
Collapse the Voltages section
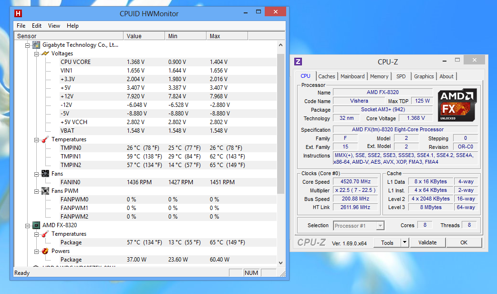[x=36, y=54]
